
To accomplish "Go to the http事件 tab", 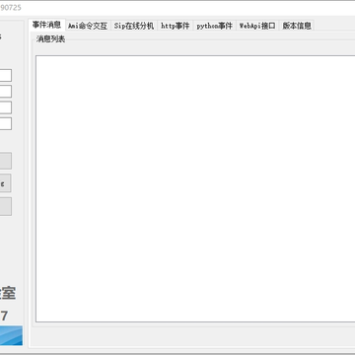I will coord(176,26).
